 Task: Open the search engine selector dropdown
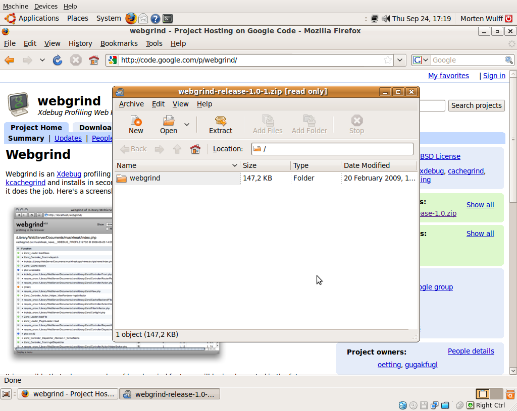coord(426,60)
